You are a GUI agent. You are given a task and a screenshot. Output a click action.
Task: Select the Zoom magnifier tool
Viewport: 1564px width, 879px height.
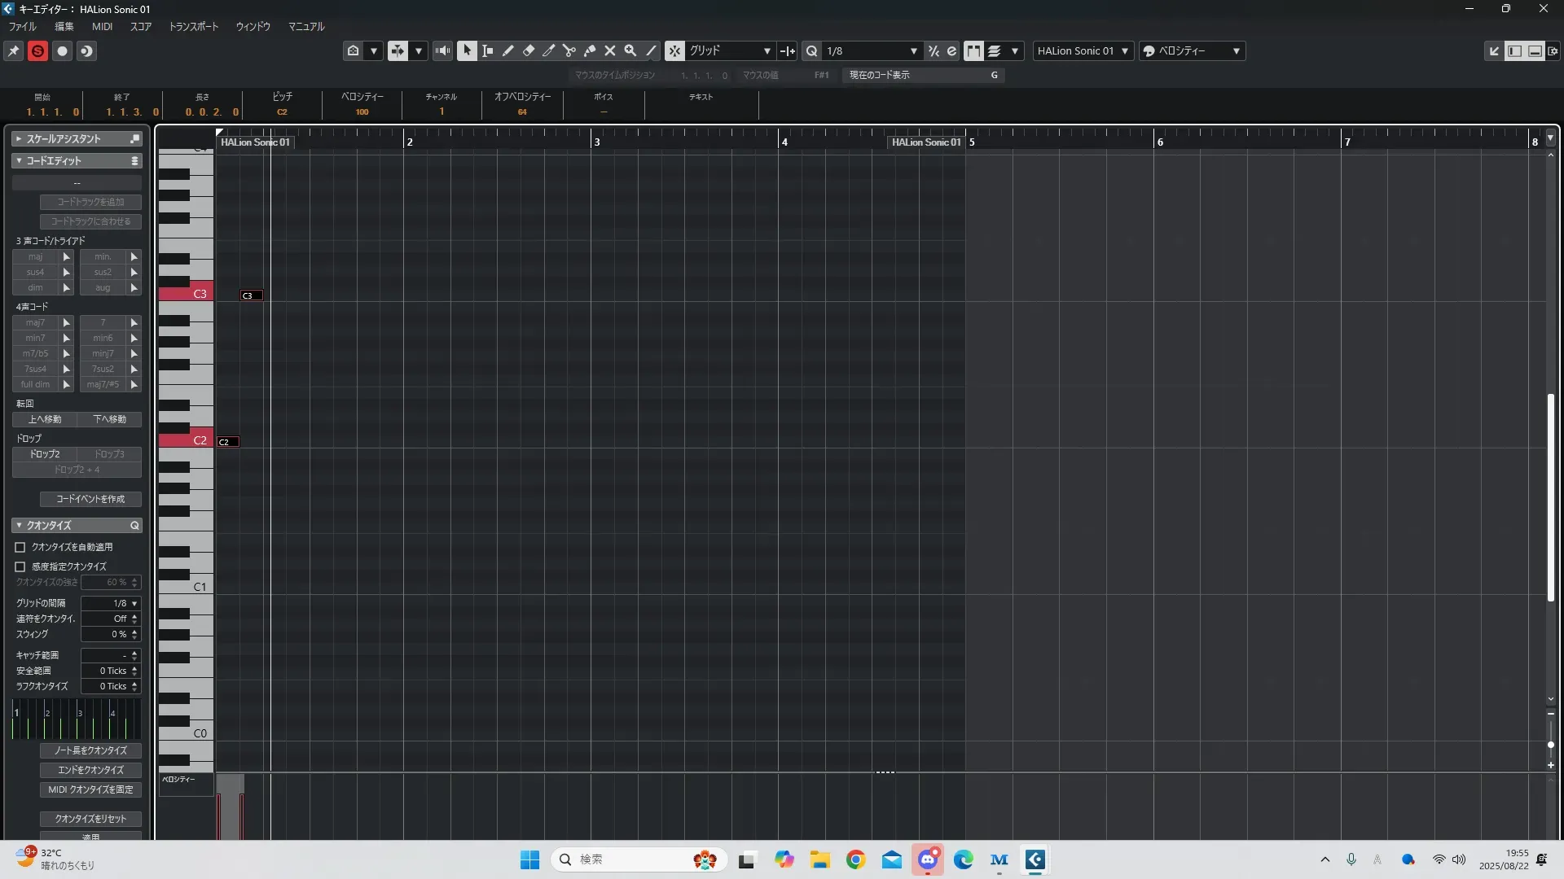point(630,50)
